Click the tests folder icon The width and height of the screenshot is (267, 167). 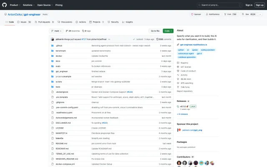coord(53,87)
